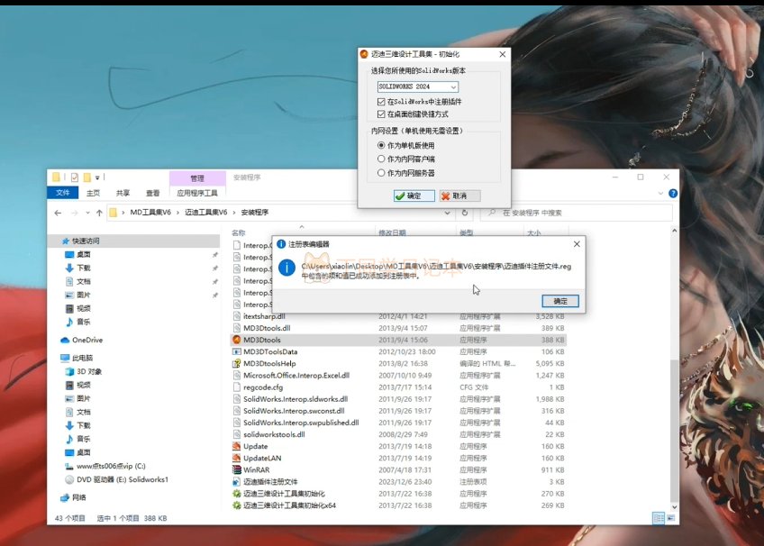The image size is (764, 546).
Task: Choose the 作为内网服务器 radio option
Action: pyautogui.click(x=381, y=172)
